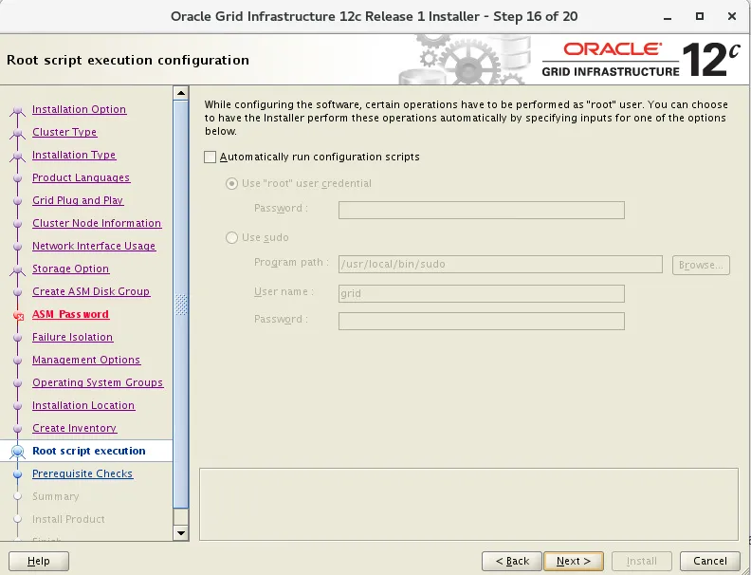Open Installation Option step link
This screenshot has width=751, height=575.
click(79, 109)
